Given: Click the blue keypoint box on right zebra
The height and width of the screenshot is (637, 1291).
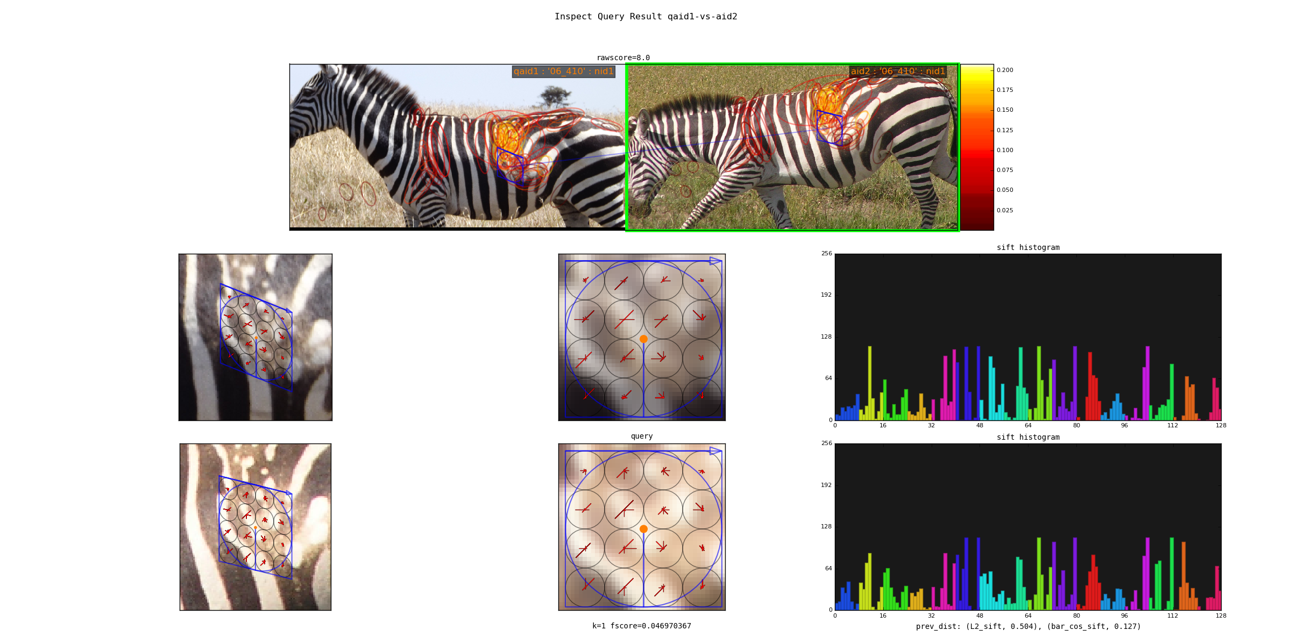Looking at the screenshot, I should [x=829, y=128].
